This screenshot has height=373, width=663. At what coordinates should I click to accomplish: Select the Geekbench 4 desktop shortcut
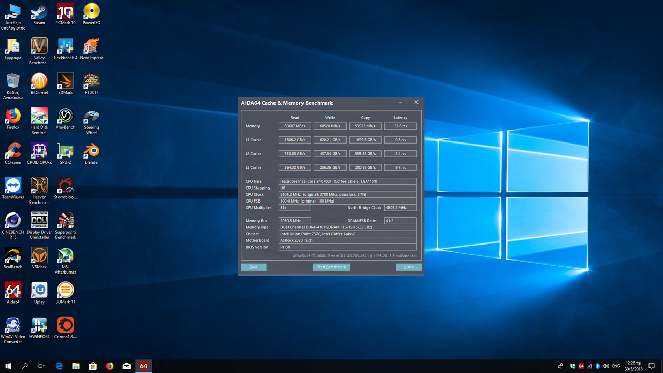[x=65, y=49]
